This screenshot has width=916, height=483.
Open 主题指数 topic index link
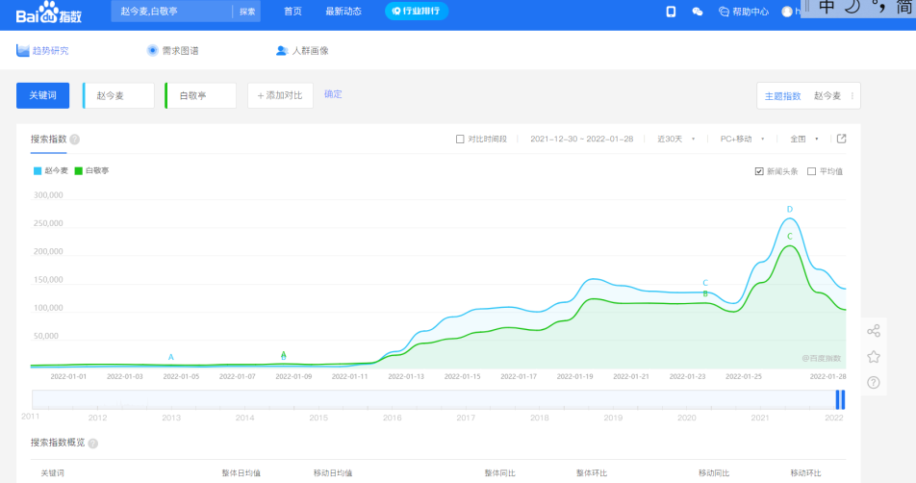pos(783,96)
